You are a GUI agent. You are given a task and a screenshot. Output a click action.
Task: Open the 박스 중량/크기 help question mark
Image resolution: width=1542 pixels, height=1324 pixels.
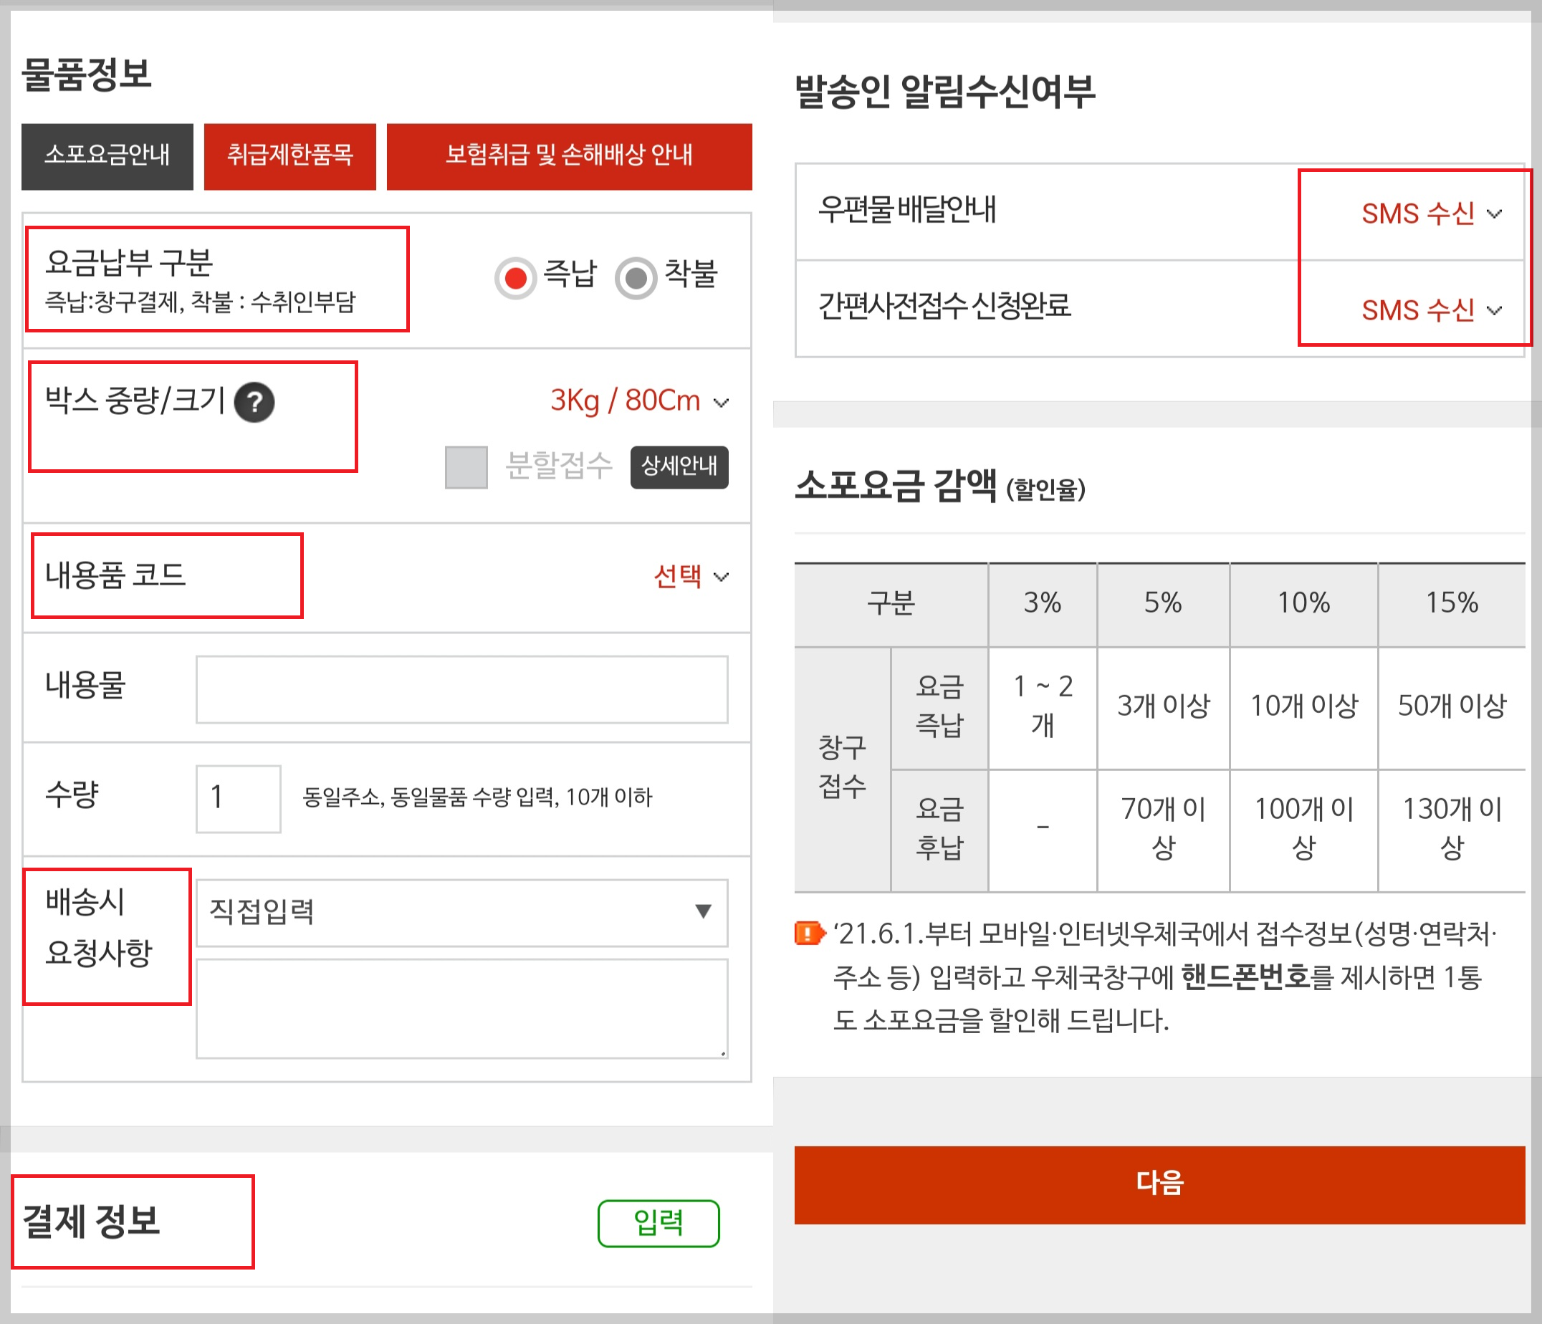254,403
